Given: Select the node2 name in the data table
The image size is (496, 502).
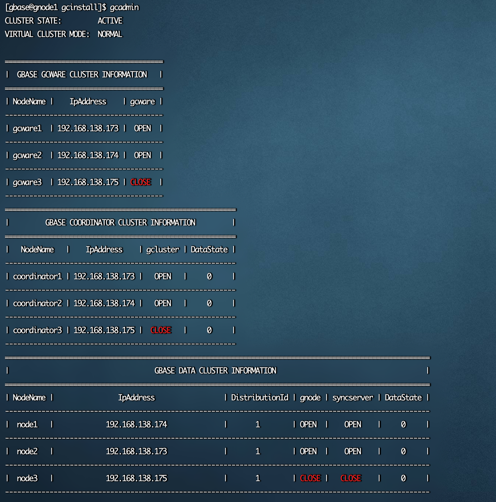Looking at the screenshot, I should (27, 452).
